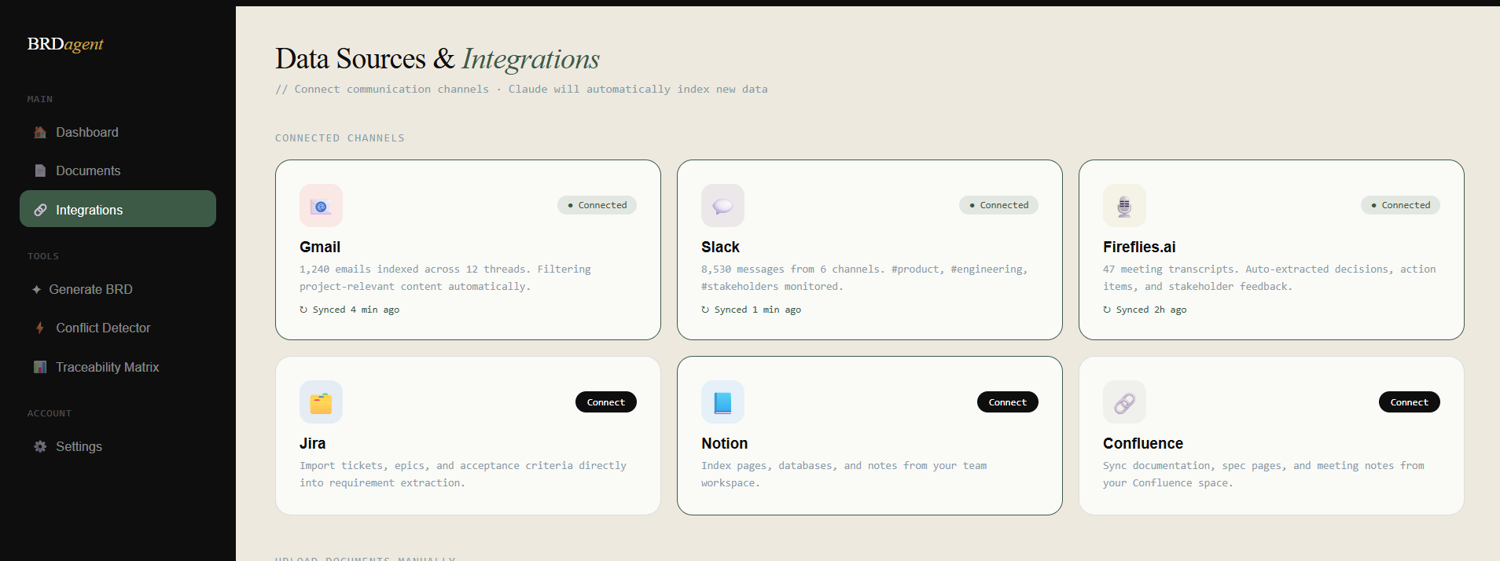Image resolution: width=1500 pixels, height=561 pixels.
Task: Click the Connected Channels section label
Action: click(340, 138)
